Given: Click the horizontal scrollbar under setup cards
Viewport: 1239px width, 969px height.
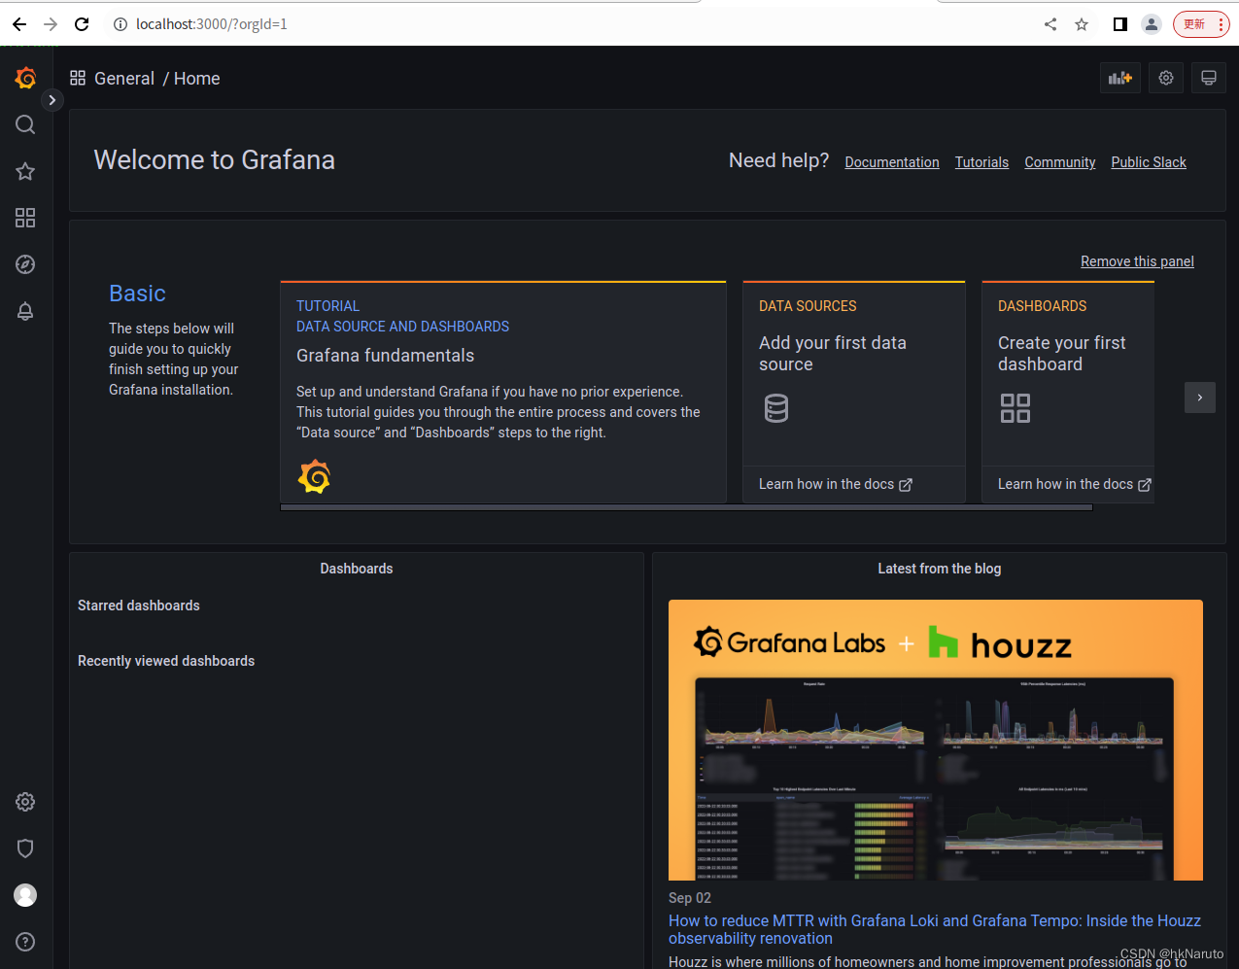Looking at the screenshot, I should (686, 507).
